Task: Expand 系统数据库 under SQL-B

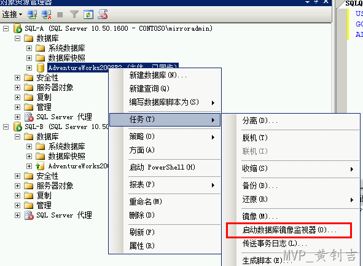Action: pos(29,147)
